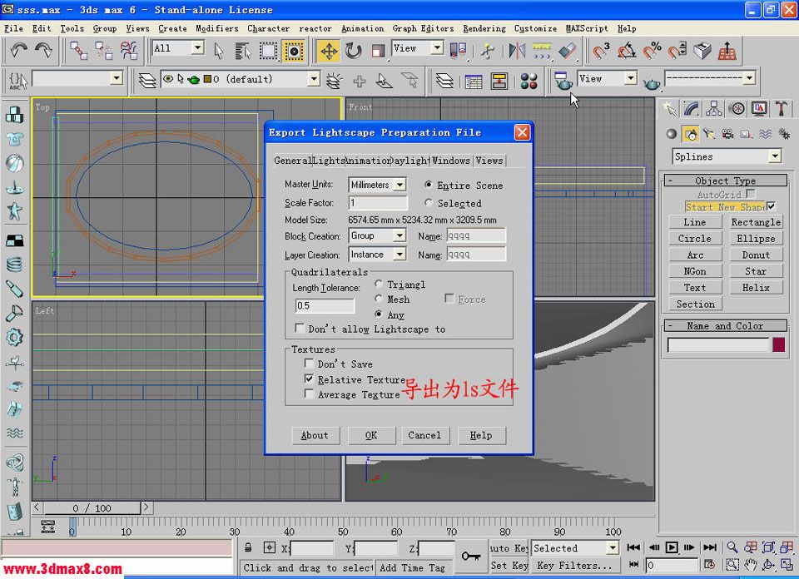Click the Help button in export dialog
Image resolution: width=799 pixels, height=579 pixels.
coord(481,435)
